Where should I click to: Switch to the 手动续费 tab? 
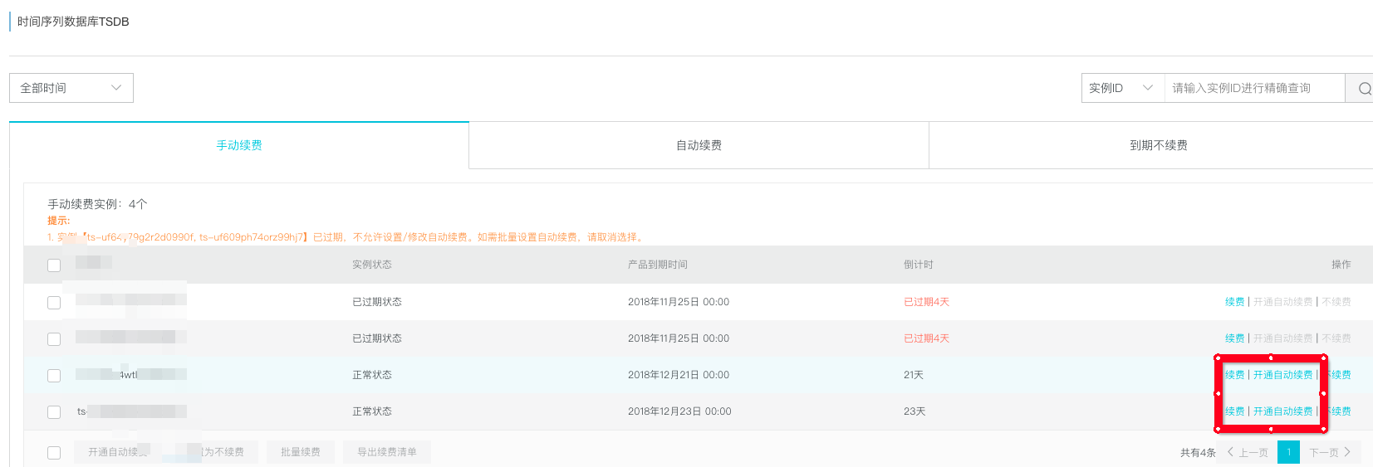tap(239, 145)
